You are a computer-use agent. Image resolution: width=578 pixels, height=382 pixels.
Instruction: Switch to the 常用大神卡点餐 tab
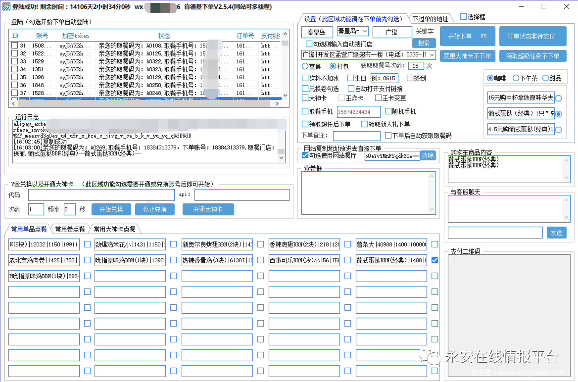(114, 229)
